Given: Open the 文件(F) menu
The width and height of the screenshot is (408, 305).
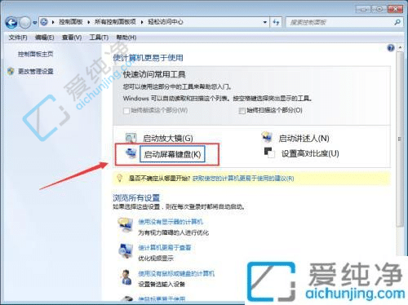Looking at the screenshot, I should 18,38.
